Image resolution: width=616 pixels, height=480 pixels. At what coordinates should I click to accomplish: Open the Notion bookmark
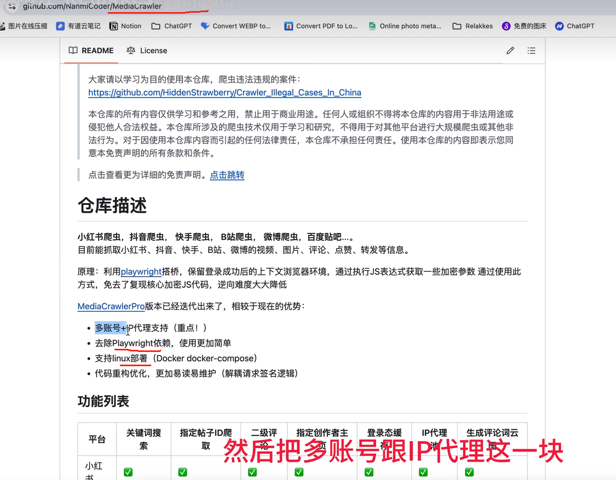(126, 26)
